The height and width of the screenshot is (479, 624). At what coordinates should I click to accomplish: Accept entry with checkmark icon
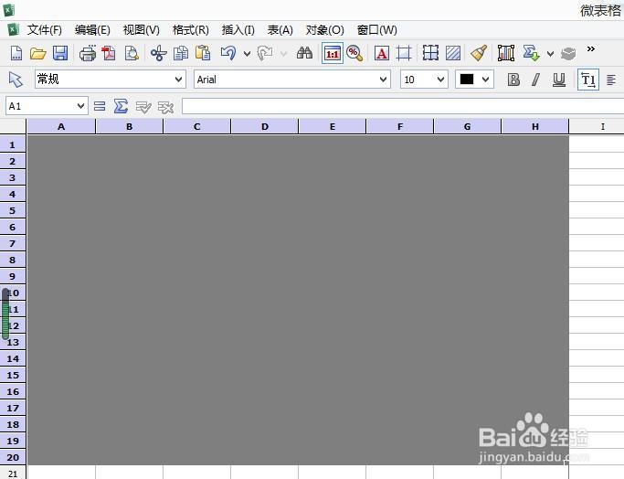tap(143, 107)
